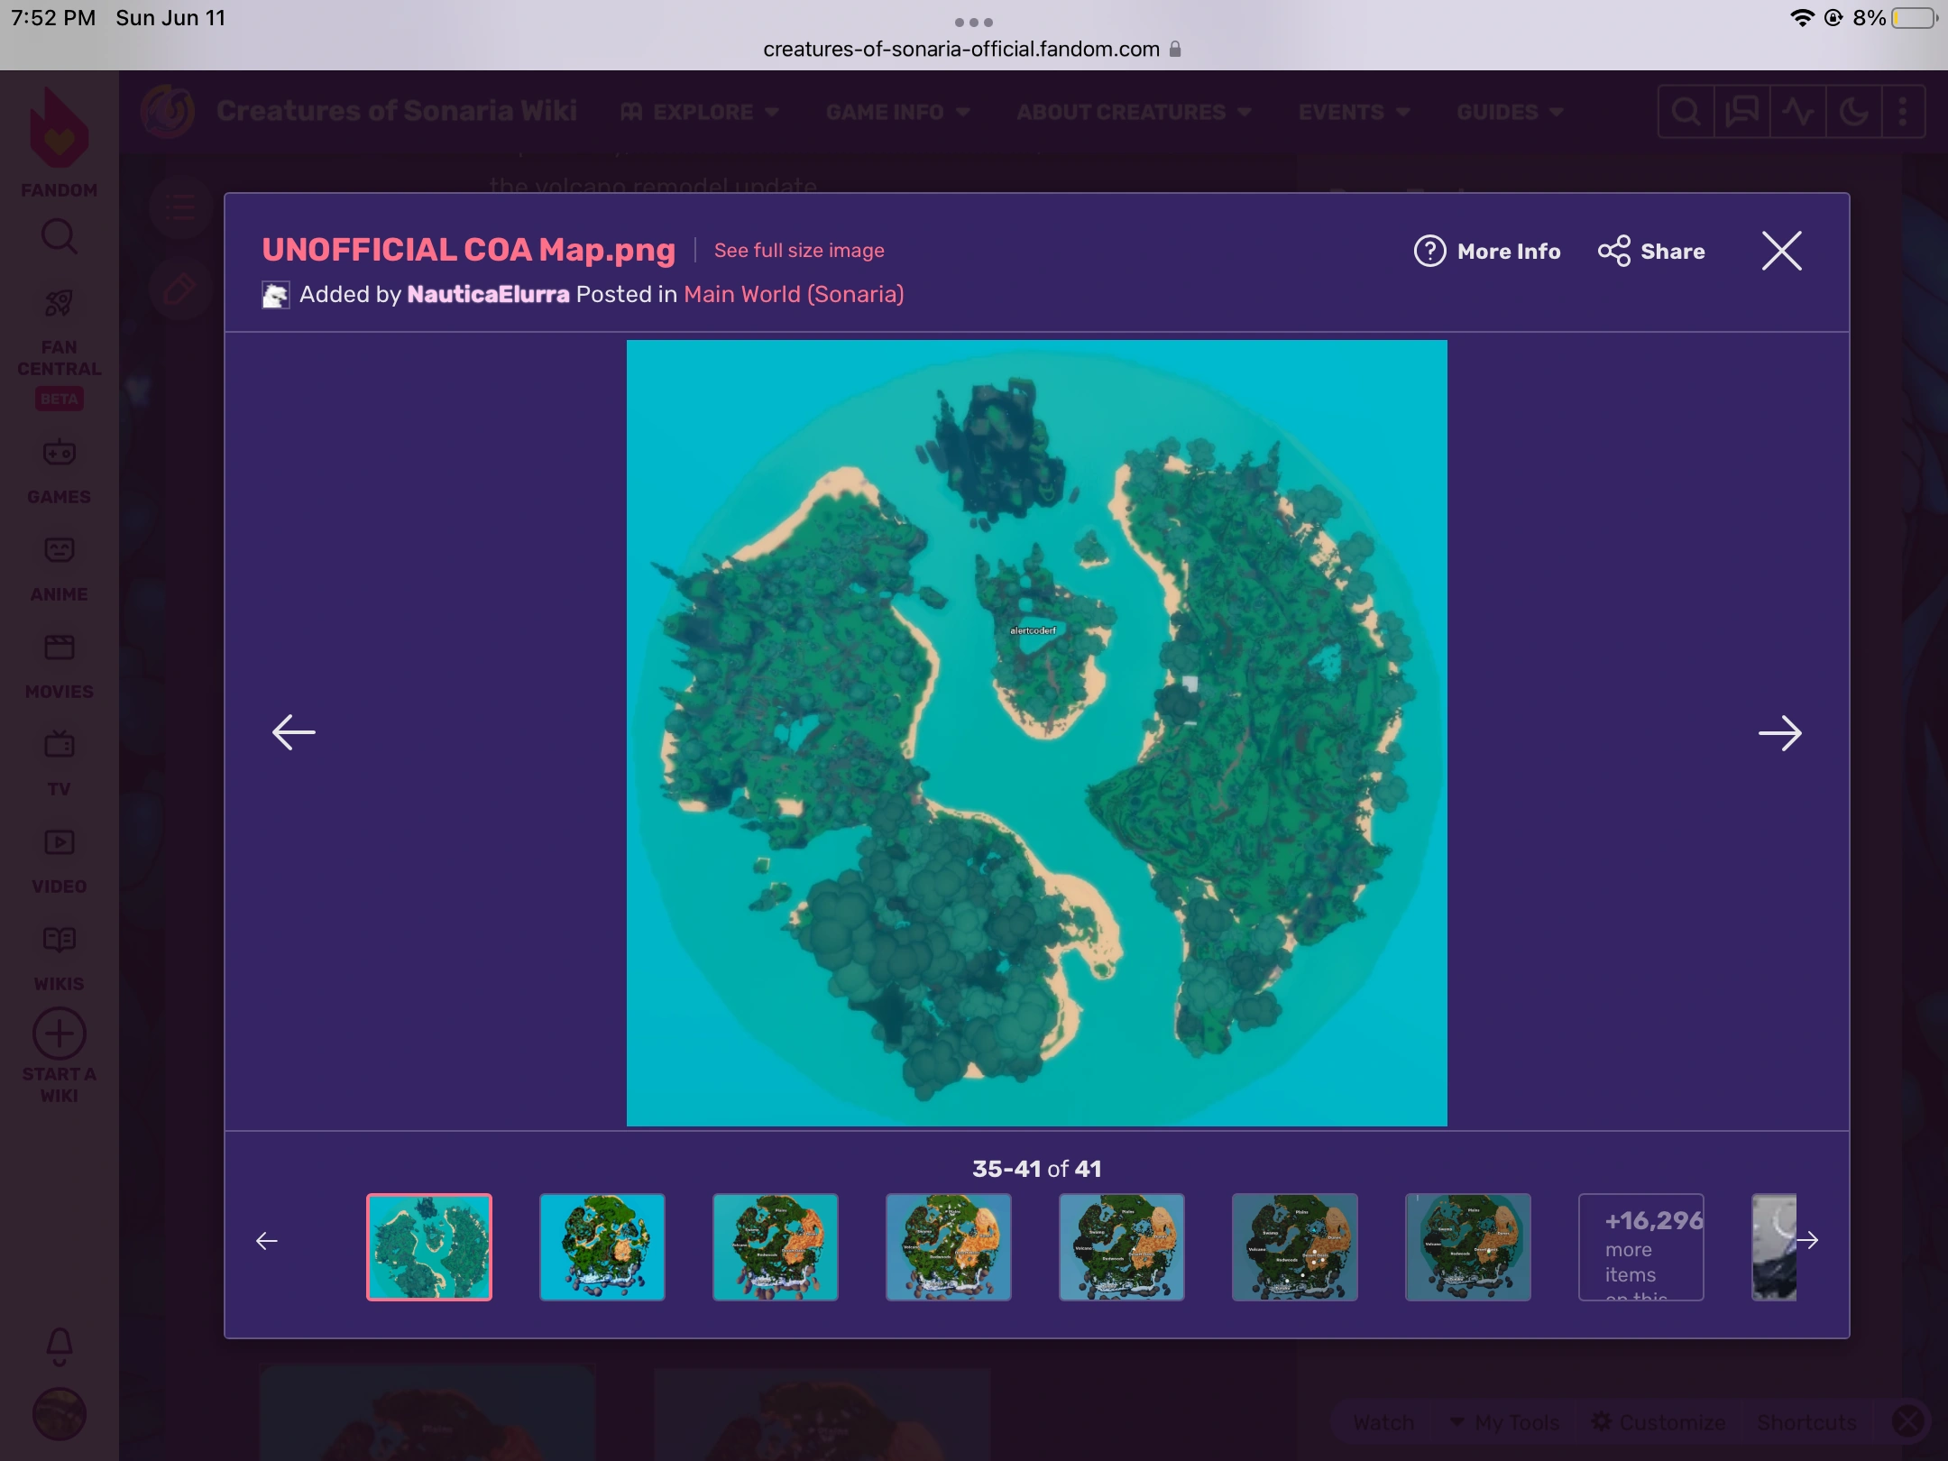Open See full size image link
The image size is (1948, 1461).
(799, 251)
